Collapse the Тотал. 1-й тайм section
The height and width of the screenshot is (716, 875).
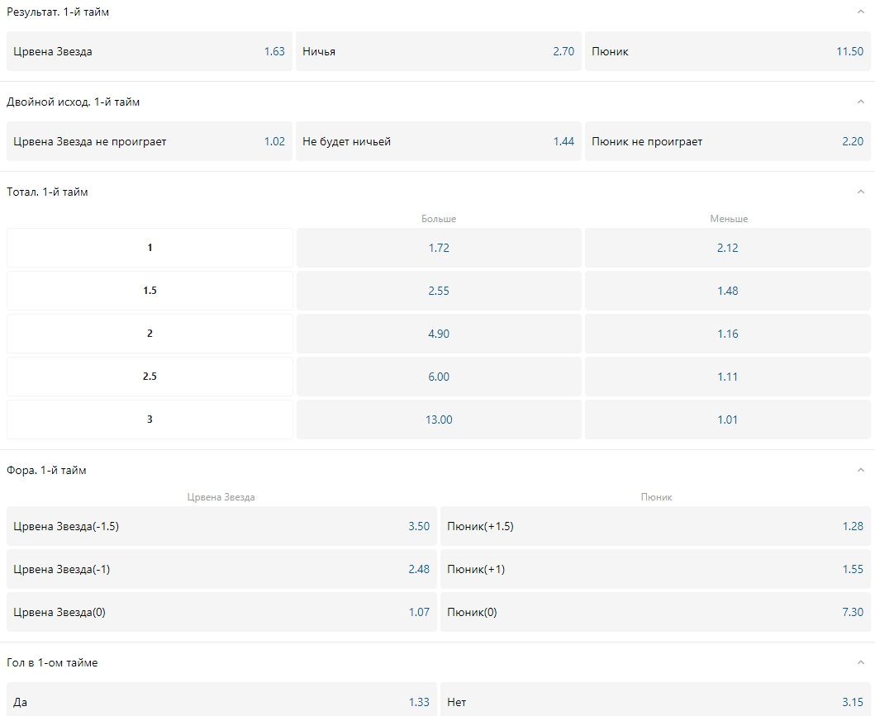[860, 192]
